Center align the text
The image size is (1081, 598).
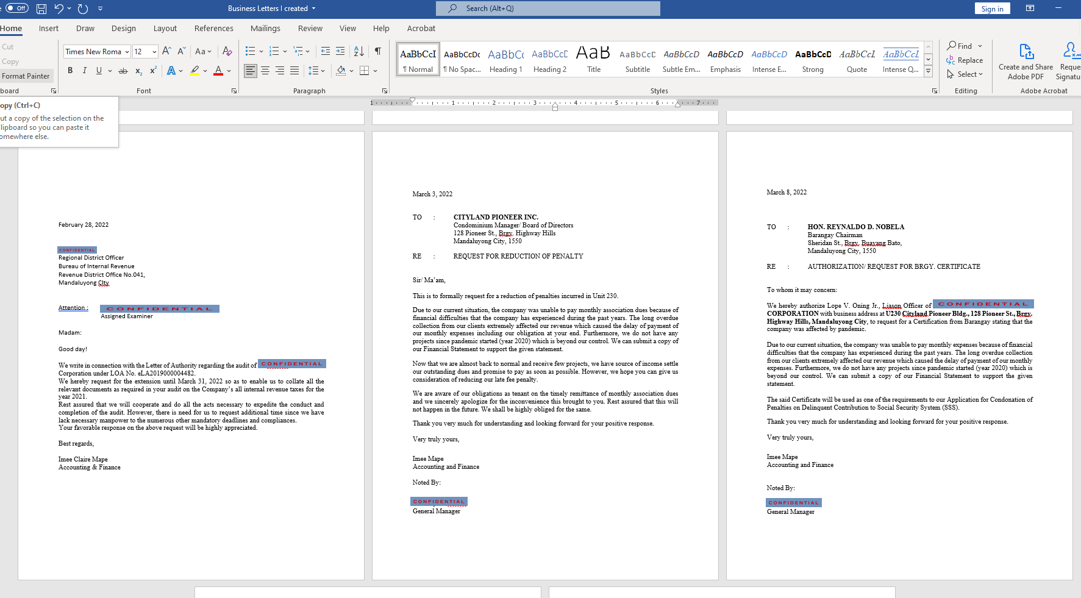point(265,71)
